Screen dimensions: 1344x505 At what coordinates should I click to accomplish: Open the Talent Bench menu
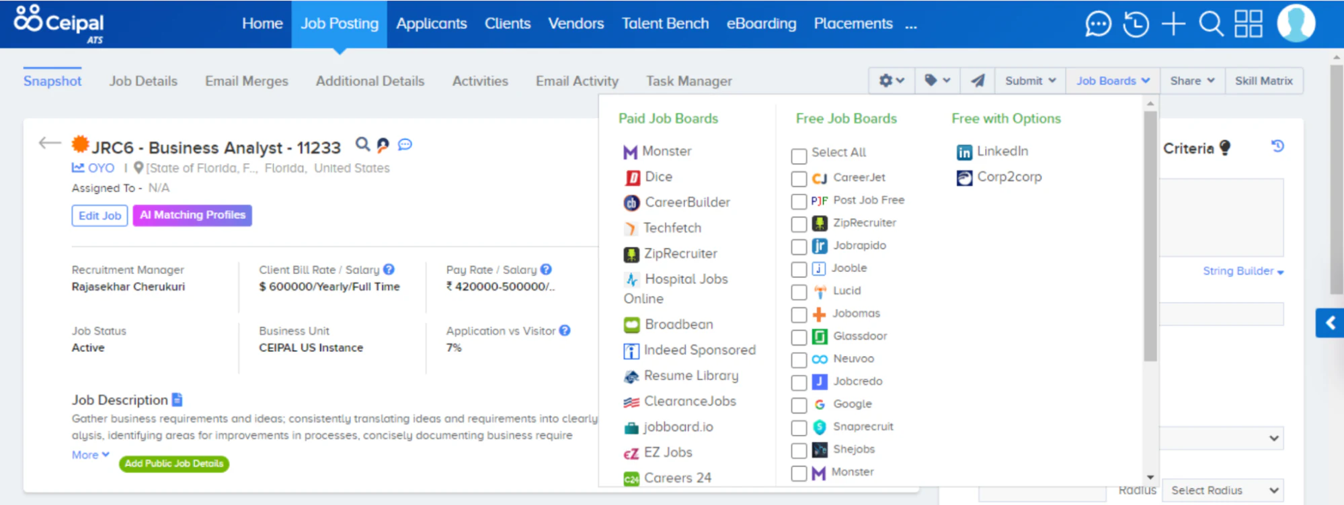click(x=665, y=24)
